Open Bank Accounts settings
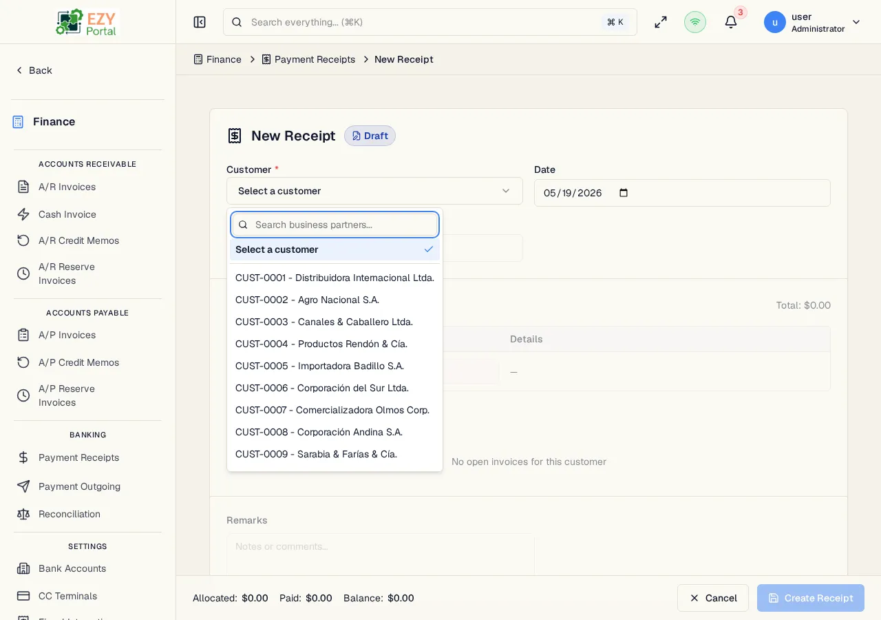Viewport: 881px width, 620px height. (x=72, y=568)
